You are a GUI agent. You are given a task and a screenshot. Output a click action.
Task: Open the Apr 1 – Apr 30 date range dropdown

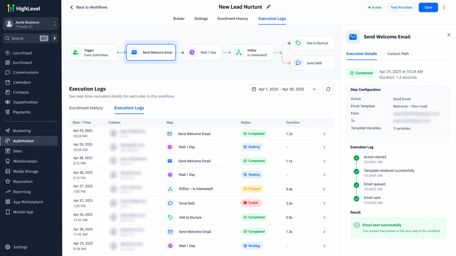point(284,89)
